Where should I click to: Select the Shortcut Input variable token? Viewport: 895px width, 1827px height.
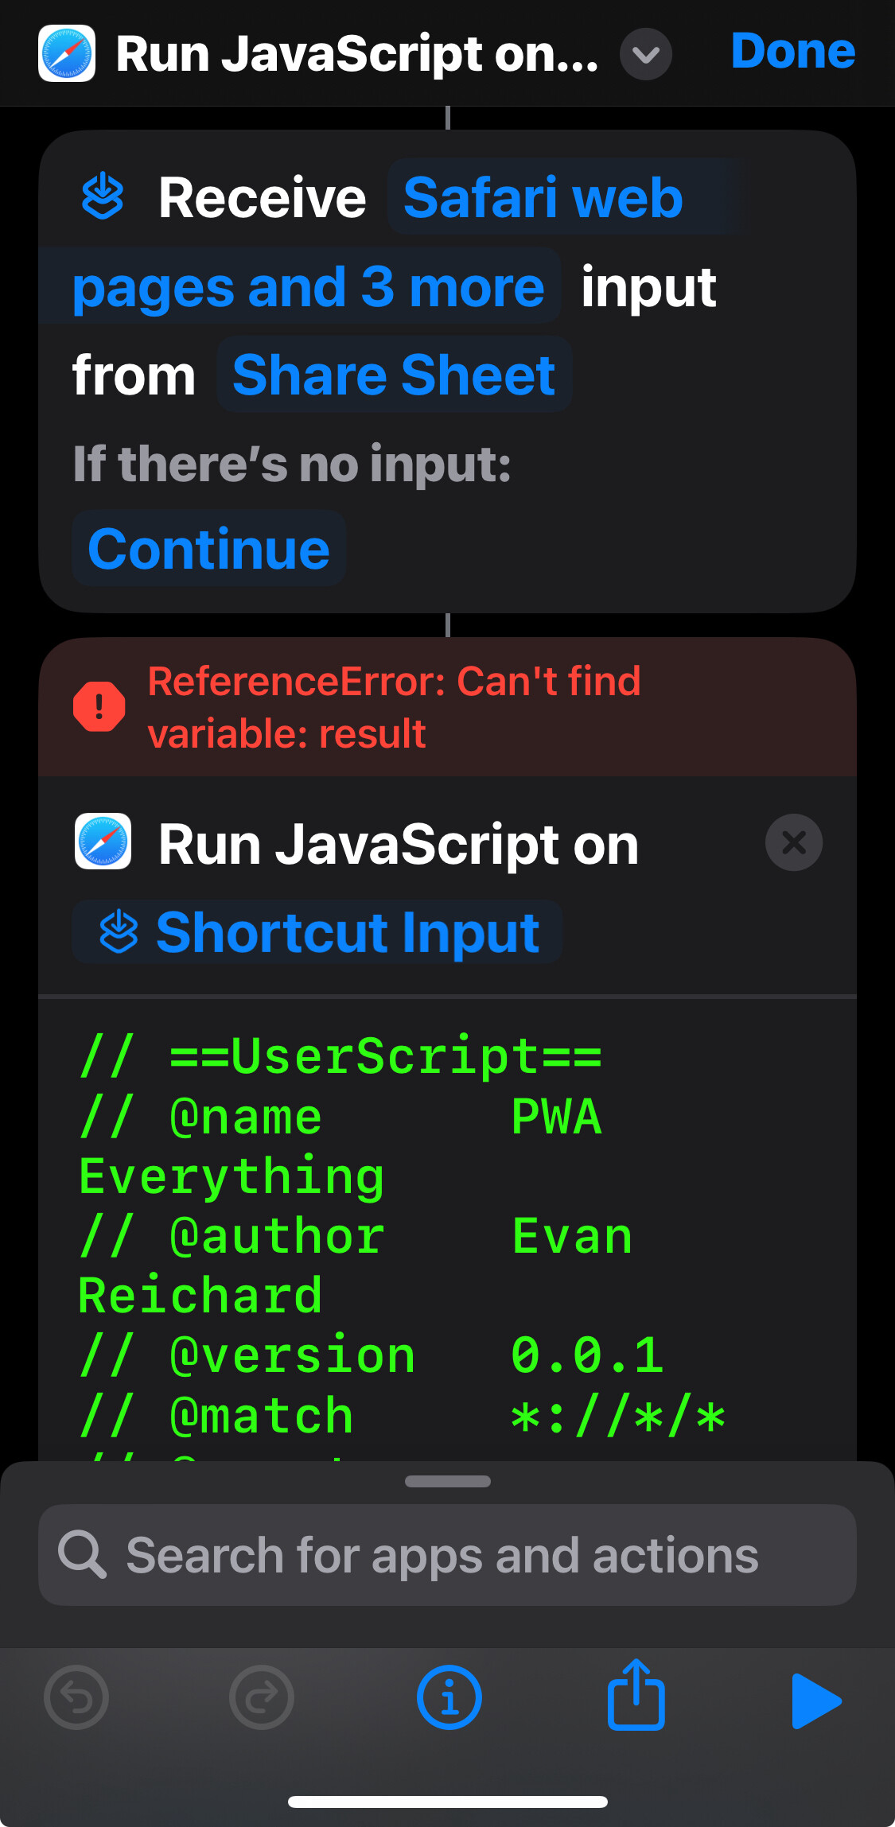[318, 932]
